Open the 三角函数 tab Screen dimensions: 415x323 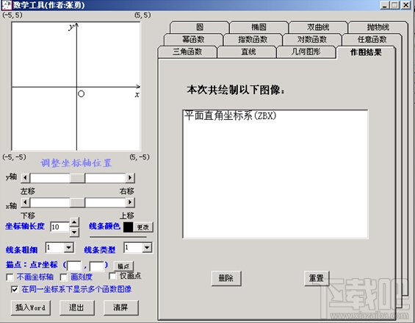pyautogui.click(x=187, y=52)
